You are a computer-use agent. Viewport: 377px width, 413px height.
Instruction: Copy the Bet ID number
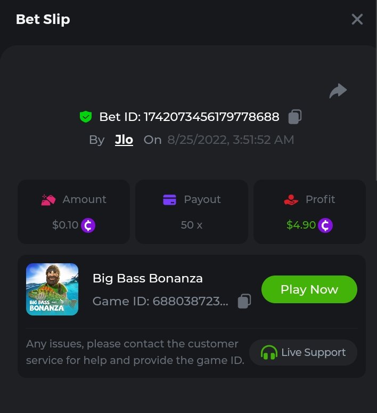tap(295, 117)
